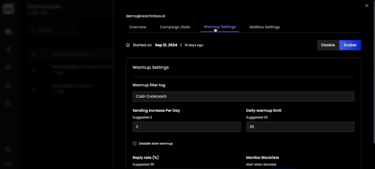The width and height of the screenshot is (375, 169).
Task: Click the Sep 21, 2024 start date
Action: 166,45
